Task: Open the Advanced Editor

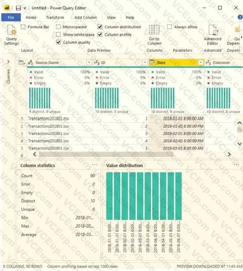Action: (x=213, y=35)
